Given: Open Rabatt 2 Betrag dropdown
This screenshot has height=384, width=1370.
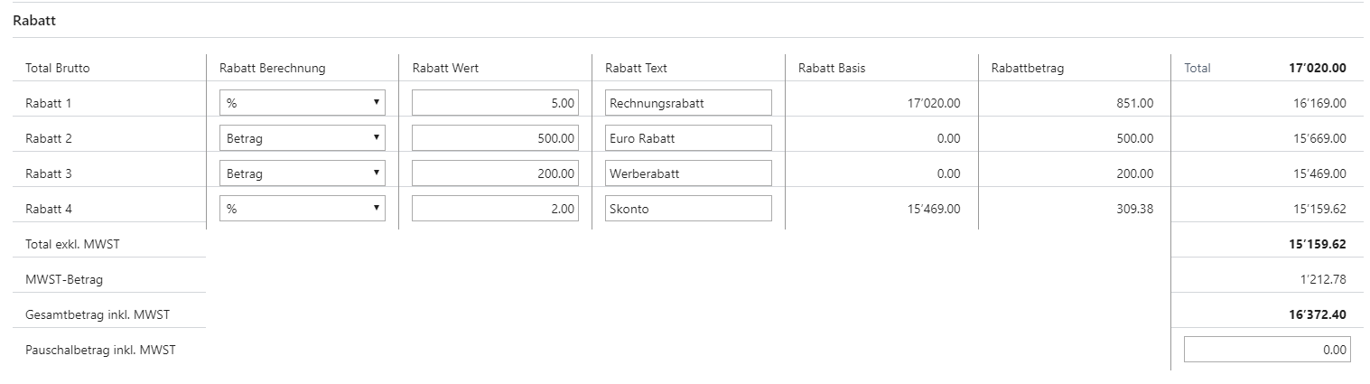Looking at the screenshot, I should (x=303, y=138).
